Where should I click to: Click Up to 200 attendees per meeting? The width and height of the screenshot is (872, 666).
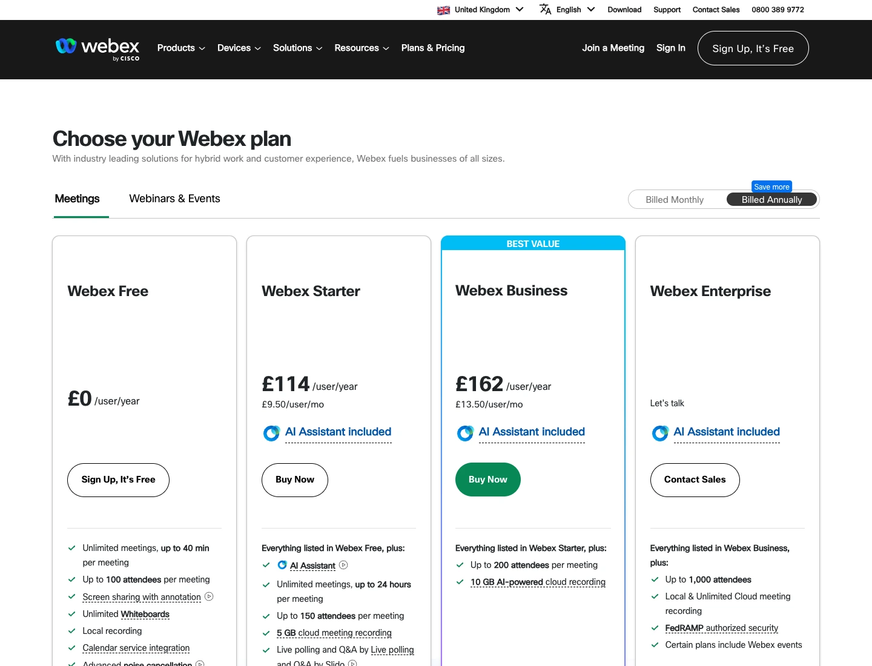(x=533, y=565)
